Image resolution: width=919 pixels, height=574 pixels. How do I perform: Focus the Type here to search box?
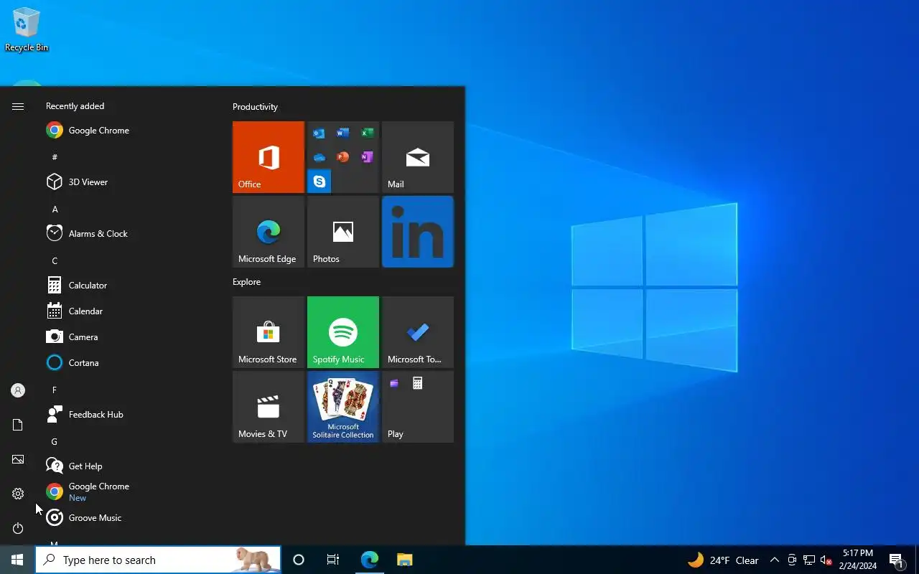tap(158, 560)
